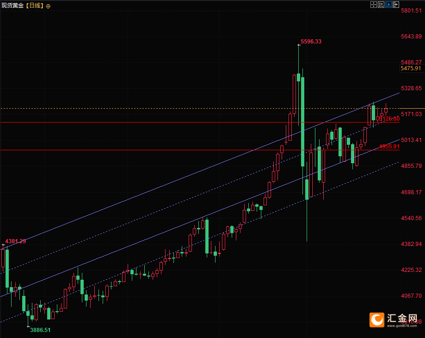This screenshot has height=338, width=425.
Task: Click the 4067.70 price axis value
Action: pos(412,296)
